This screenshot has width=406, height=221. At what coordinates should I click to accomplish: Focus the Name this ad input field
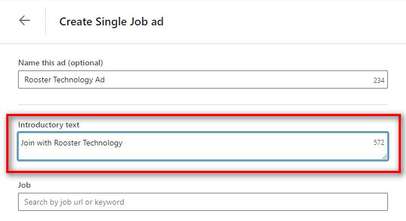point(203,79)
